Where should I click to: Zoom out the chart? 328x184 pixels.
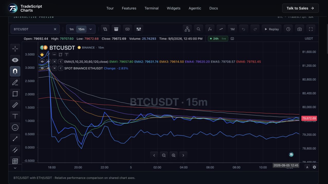tap(164, 155)
